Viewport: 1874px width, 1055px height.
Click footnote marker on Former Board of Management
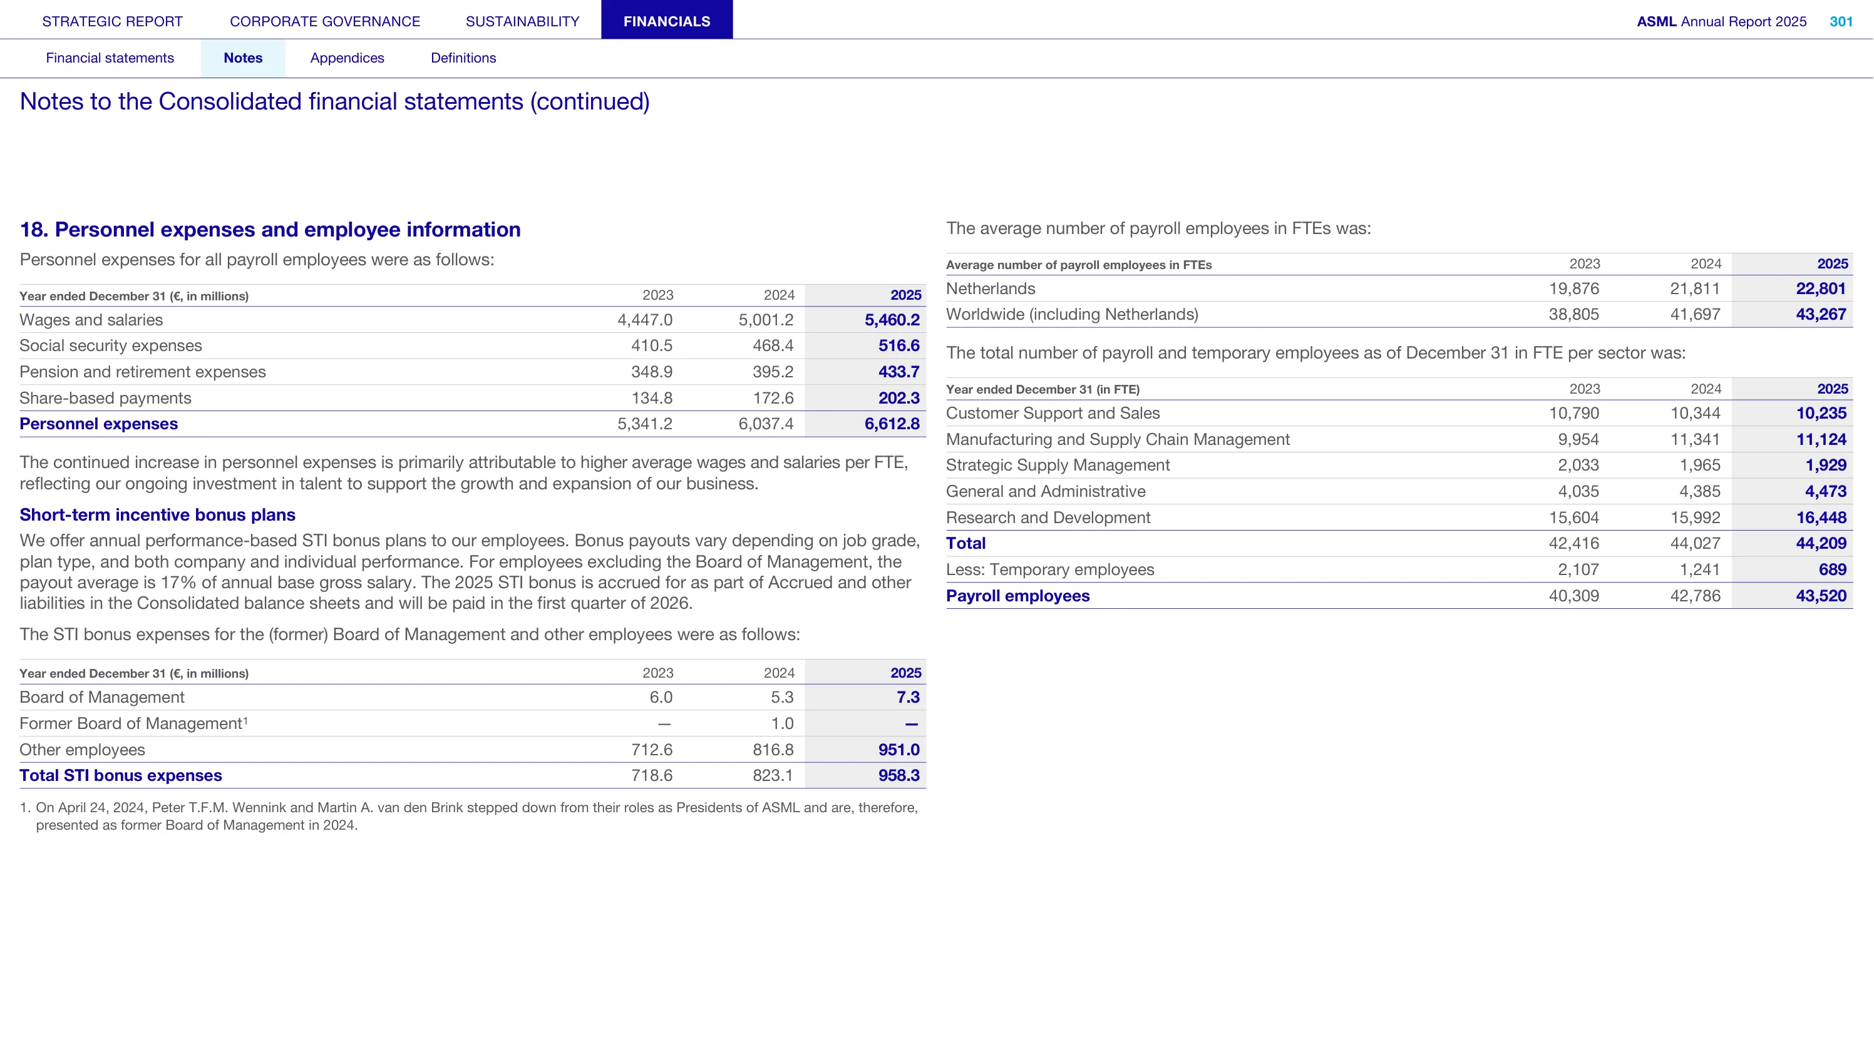246,720
